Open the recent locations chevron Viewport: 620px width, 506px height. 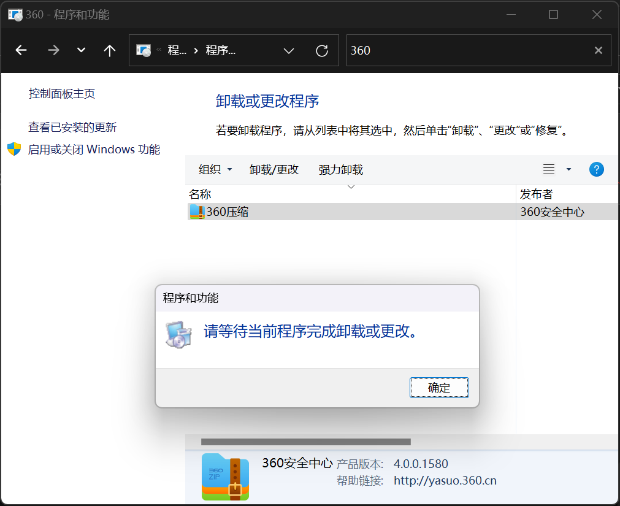point(81,50)
